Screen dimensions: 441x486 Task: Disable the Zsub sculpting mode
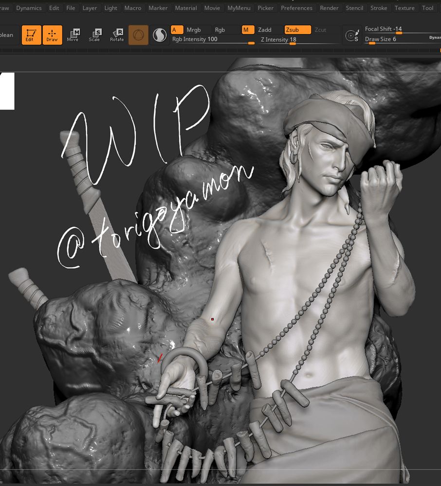[x=296, y=29]
